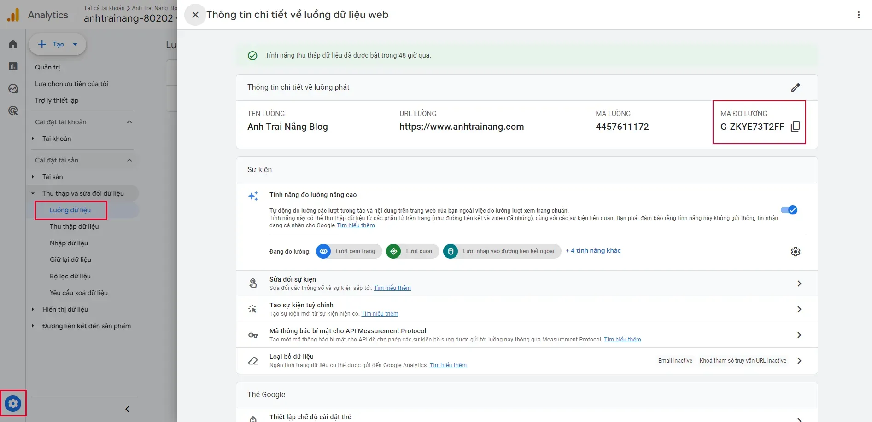Open Lựa chọn ưu tiên của tôi
This screenshot has width=872, height=422.
click(71, 84)
